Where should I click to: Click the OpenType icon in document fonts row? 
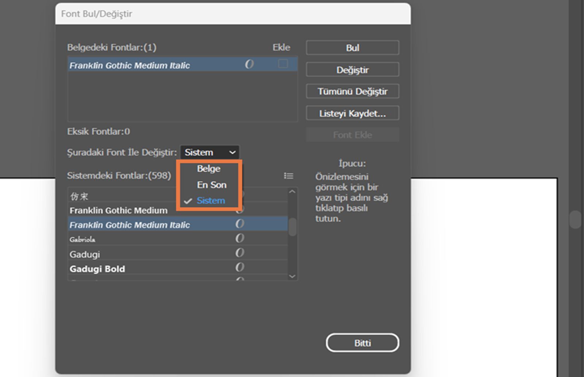tap(249, 64)
